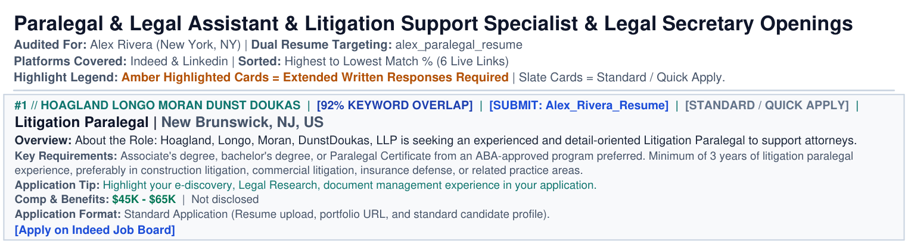Viewport: 908px width, 241px height.
Task: Click the Application Format line
Action: pos(282,214)
